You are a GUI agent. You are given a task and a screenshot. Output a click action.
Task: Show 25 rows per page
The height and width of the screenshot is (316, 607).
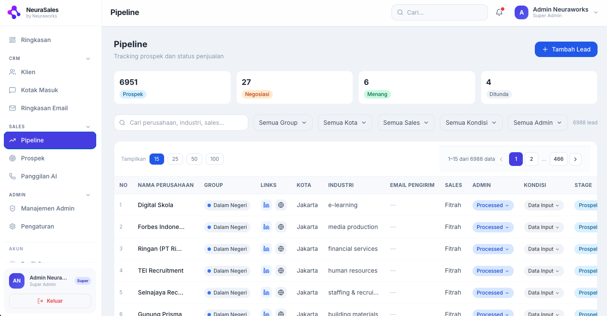(175, 159)
